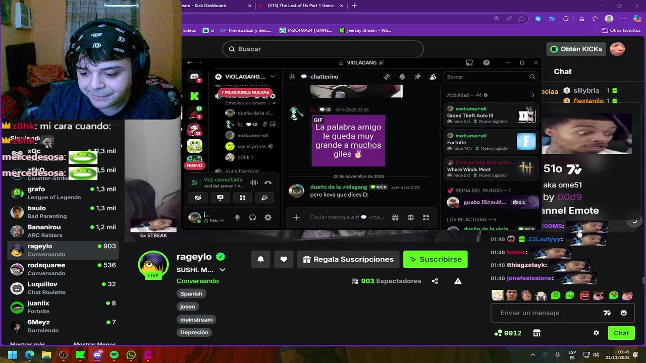Open Discord notification bell in channel header
This screenshot has width=646, height=363.
[x=402, y=77]
